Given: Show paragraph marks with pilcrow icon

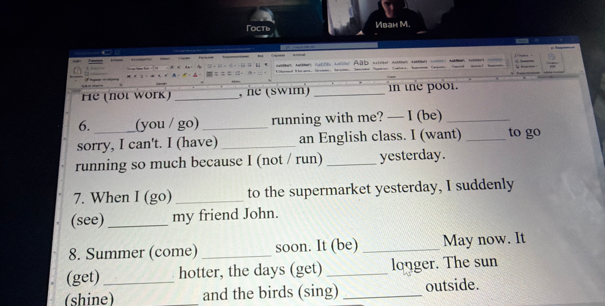Looking at the screenshot, I should (266, 65).
